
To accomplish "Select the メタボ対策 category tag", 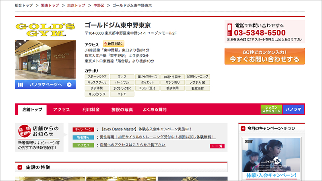I will pyautogui.click(x=198, y=82).
